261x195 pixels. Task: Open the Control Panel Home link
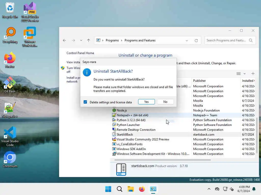coord(80,53)
